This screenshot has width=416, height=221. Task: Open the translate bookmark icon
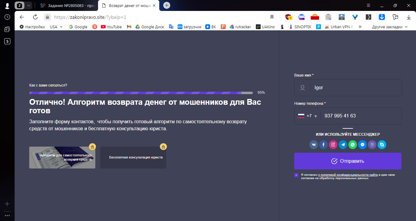tap(171, 27)
